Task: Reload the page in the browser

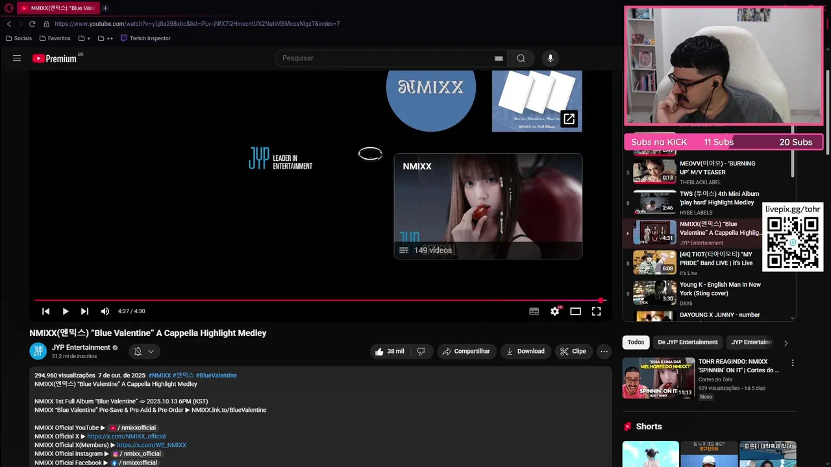Action: 32,24
